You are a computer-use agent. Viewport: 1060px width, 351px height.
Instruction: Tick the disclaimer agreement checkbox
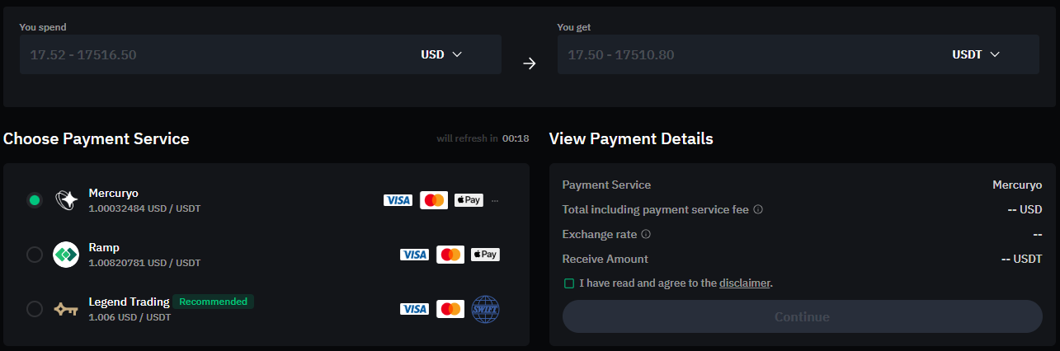pos(569,283)
